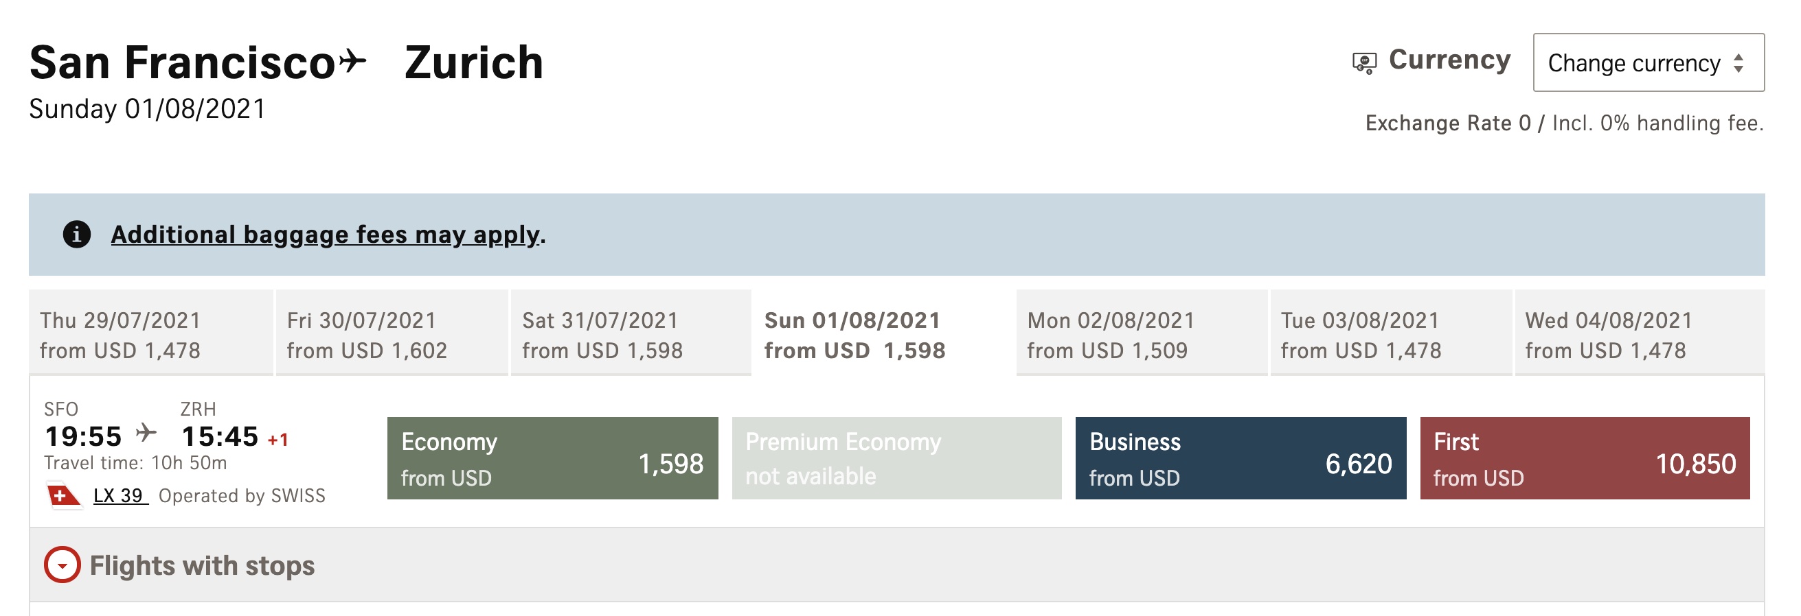Expand the Flights with stops section
The image size is (1801, 616).
(x=63, y=565)
